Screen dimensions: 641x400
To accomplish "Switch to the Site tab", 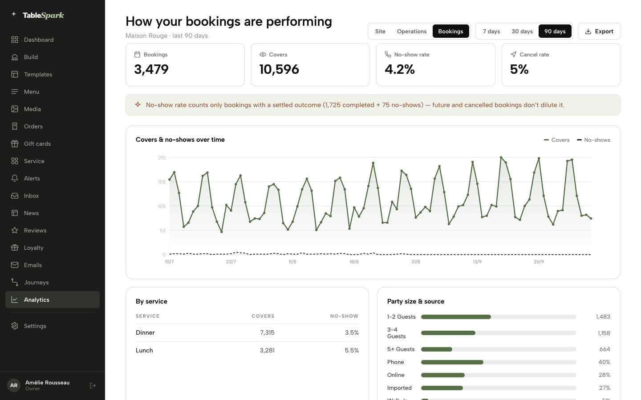I will coord(380,31).
